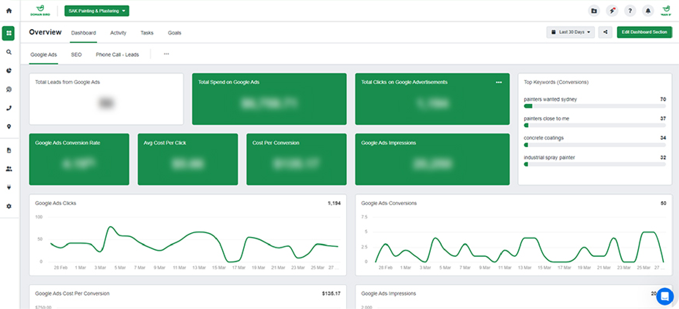Open the document reports icon in sidebar
The height and width of the screenshot is (309, 679).
pos(9,150)
